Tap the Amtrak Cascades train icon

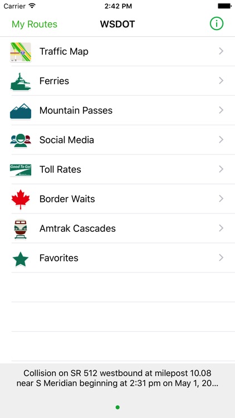point(21,229)
